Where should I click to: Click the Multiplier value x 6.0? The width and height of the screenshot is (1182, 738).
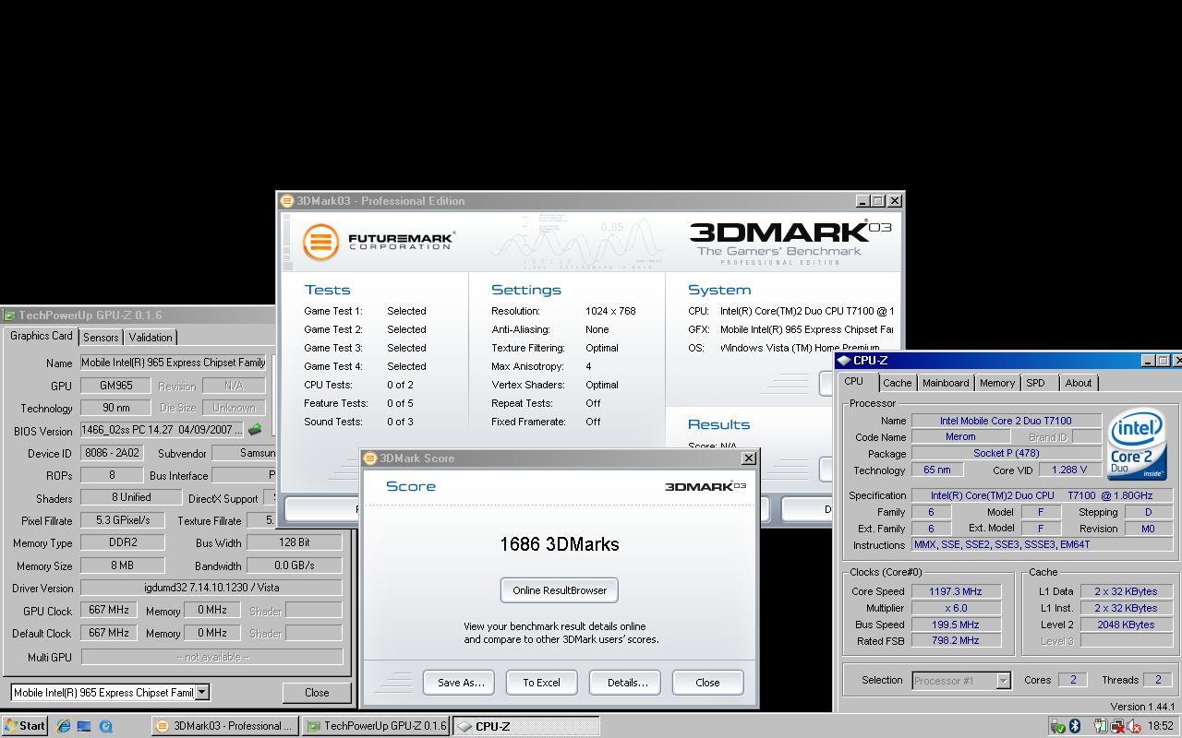(x=956, y=608)
